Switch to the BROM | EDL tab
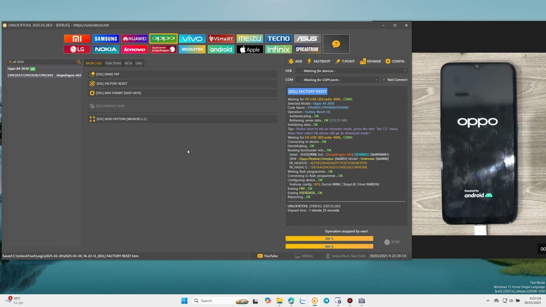 click(94, 63)
